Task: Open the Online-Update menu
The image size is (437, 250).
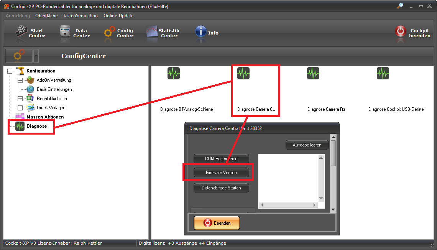Action: click(x=118, y=16)
